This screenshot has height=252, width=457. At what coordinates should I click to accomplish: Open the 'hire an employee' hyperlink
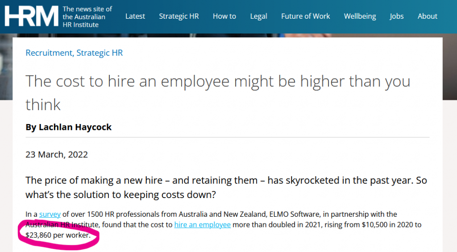tap(202, 225)
